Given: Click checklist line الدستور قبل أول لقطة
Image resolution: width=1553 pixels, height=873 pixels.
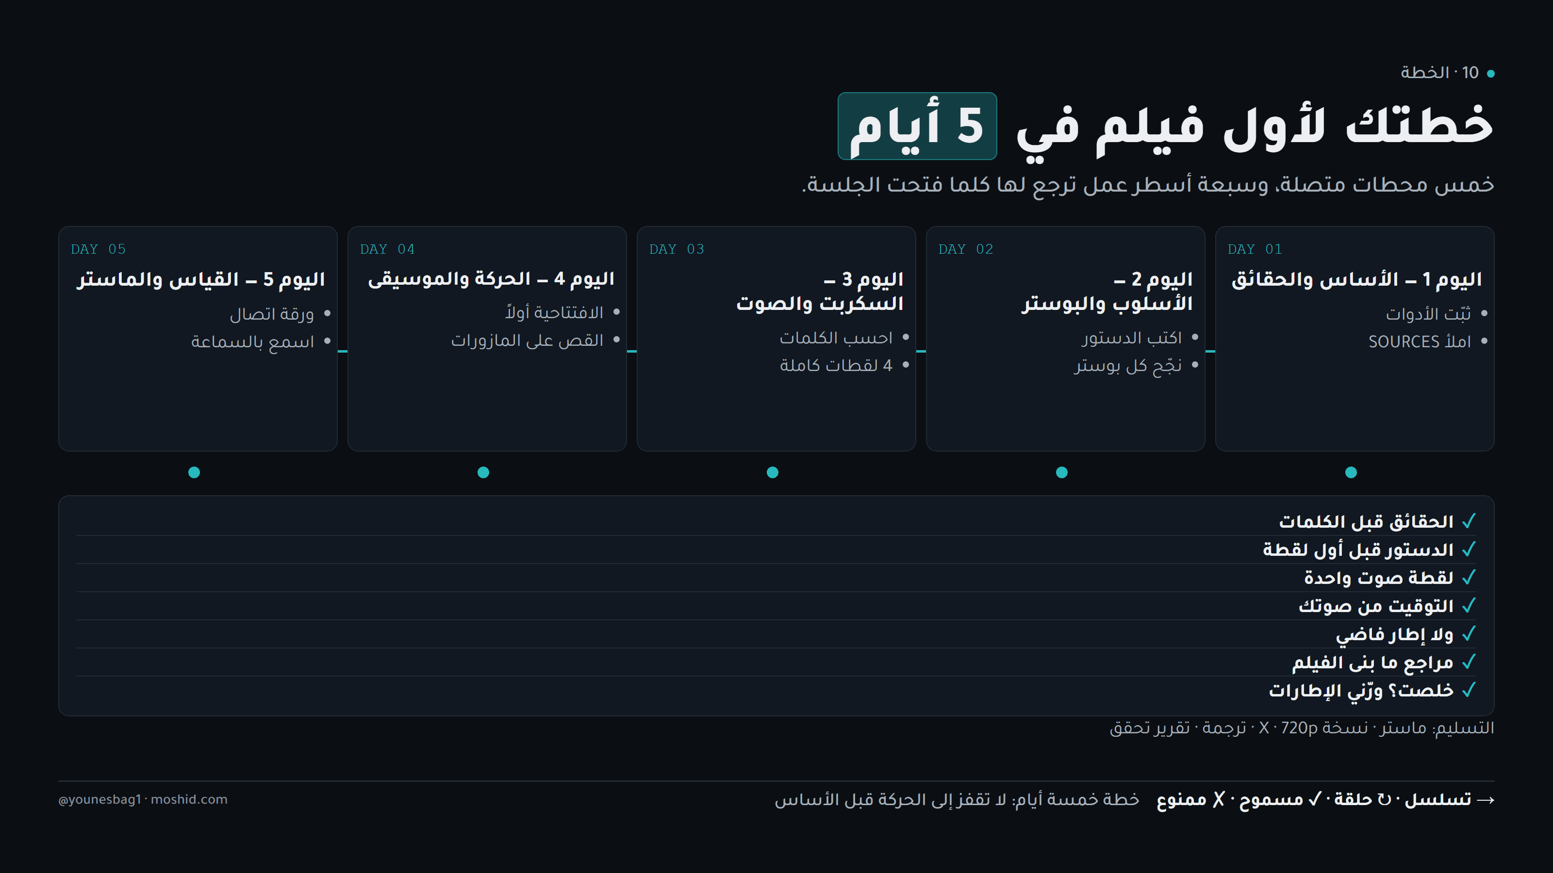Looking at the screenshot, I should 1358,550.
